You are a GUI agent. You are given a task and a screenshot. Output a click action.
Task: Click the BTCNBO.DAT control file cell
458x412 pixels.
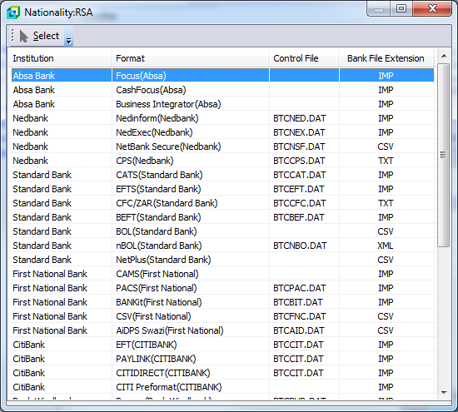(x=300, y=246)
